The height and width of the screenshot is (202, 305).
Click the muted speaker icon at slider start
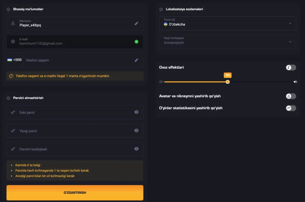(x=161, y=82)
